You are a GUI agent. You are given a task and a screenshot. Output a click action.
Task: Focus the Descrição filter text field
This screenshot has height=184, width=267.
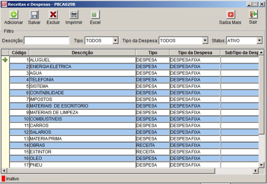pos(47,41)
